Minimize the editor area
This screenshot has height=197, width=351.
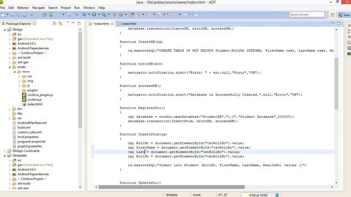(332, 23)
